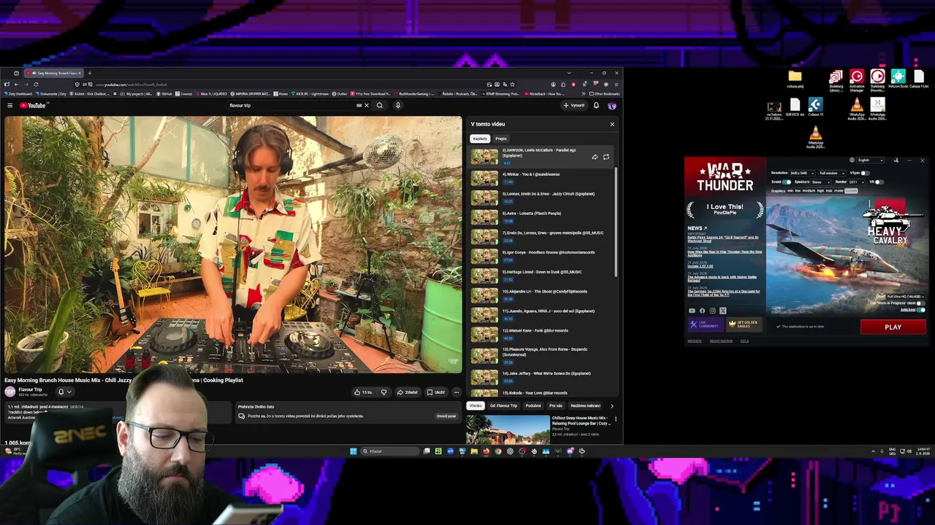Image resolution: width=935 pixels, height=525 pixels.
Task: Click the YouTube search magnifier button
Action: 379,106
